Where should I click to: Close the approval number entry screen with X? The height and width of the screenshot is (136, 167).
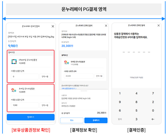coord(159,25)
